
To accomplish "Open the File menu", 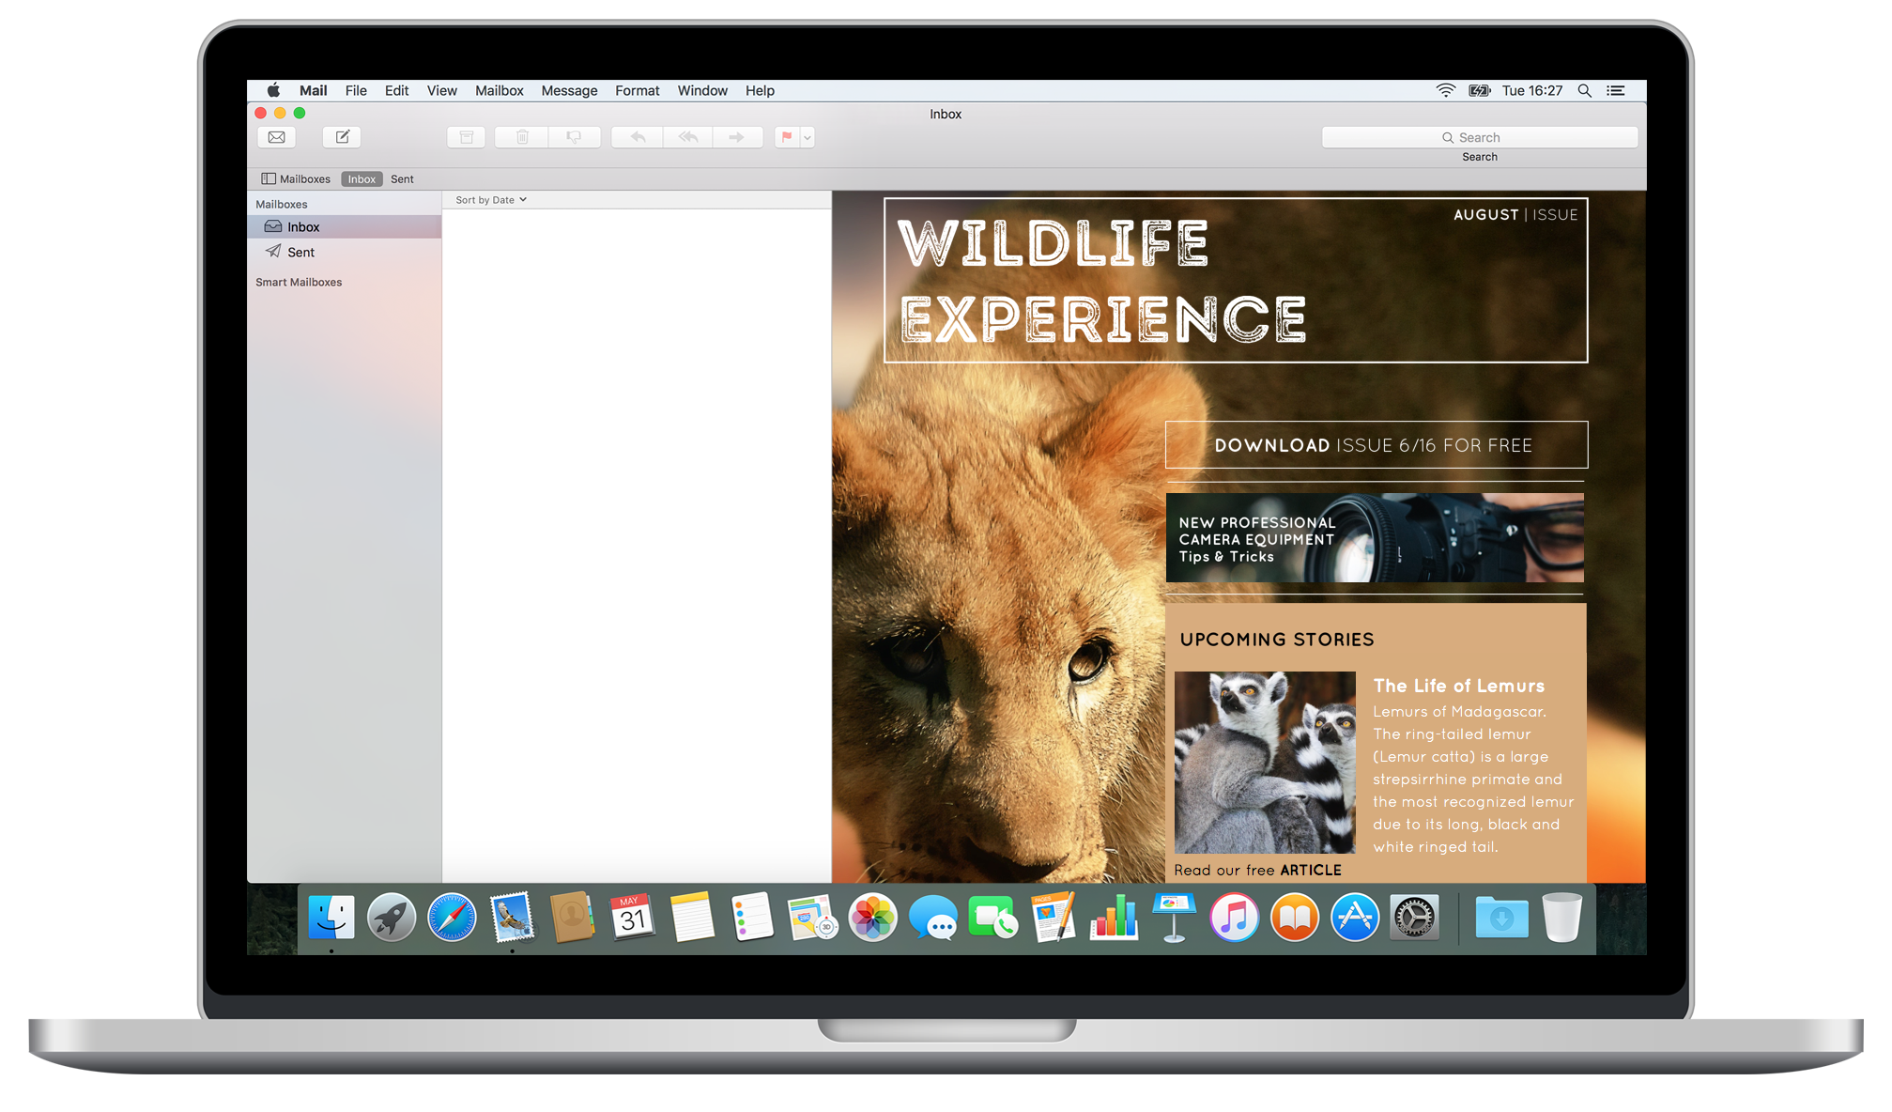I will [356, 90].
